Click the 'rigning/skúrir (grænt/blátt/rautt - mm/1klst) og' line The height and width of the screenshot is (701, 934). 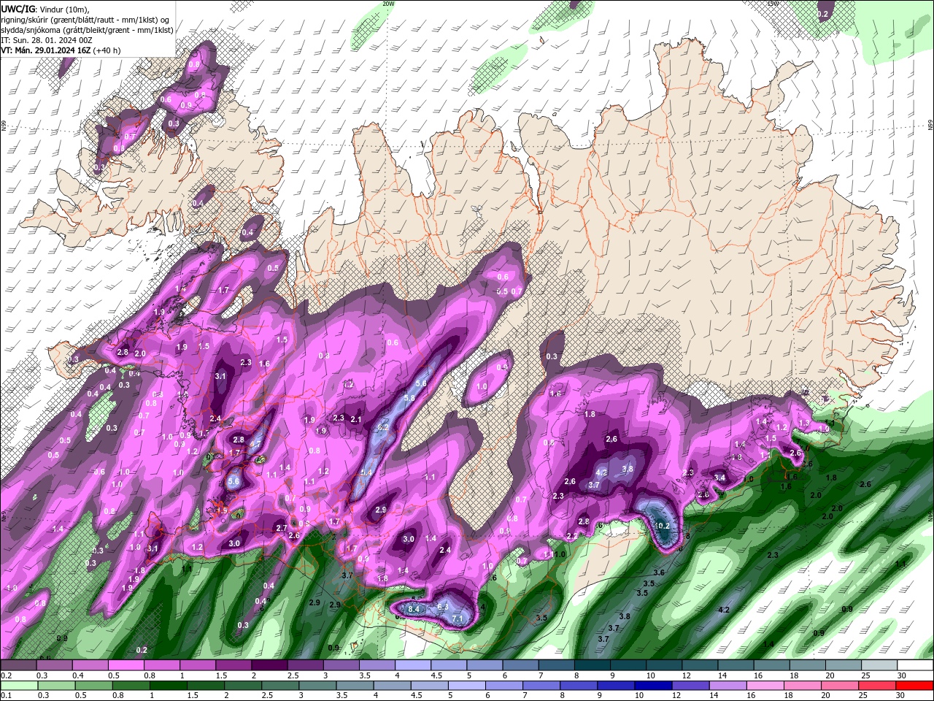point(86,20)
